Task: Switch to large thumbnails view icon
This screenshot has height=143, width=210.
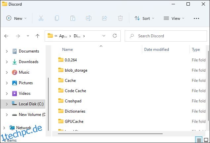Action: pos(206,140)
